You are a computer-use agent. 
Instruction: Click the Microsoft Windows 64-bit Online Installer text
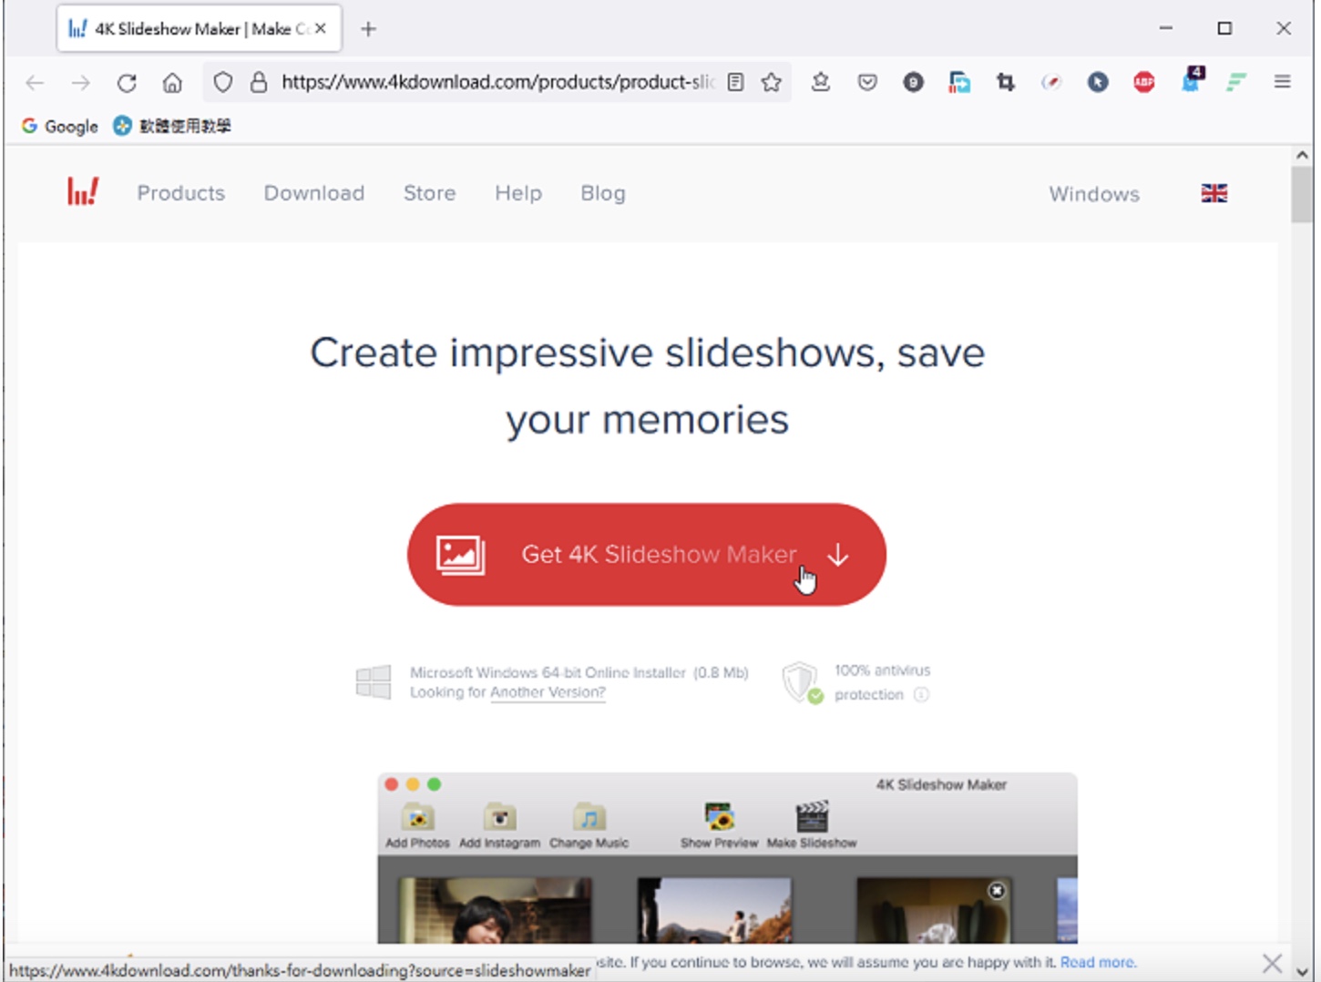(x=547, y=672)
